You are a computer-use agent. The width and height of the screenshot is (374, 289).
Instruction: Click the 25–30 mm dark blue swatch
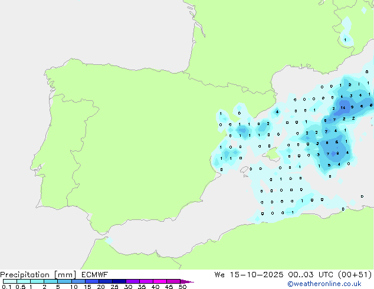tap(119, 281)
